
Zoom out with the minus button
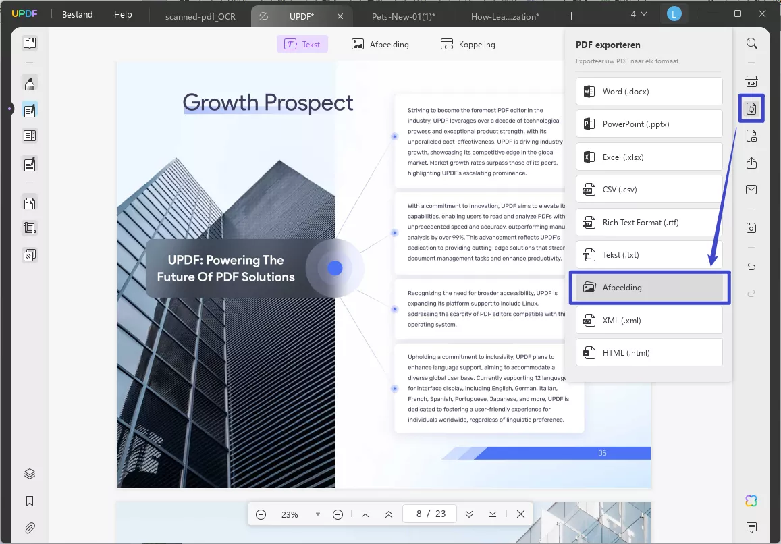pyautogui.click(x=261, y=514)
